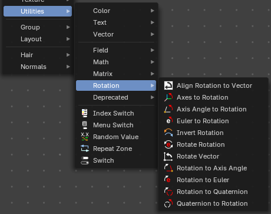The height and width of the screenshot is (214, 271).
Task: Expand the Color submenu arrow
Action: [152, 11]
